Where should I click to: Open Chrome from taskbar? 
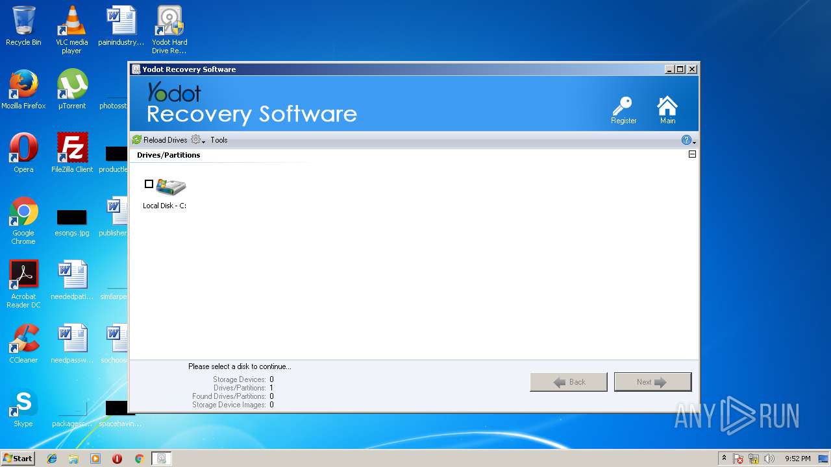click(x=139, y=459)
